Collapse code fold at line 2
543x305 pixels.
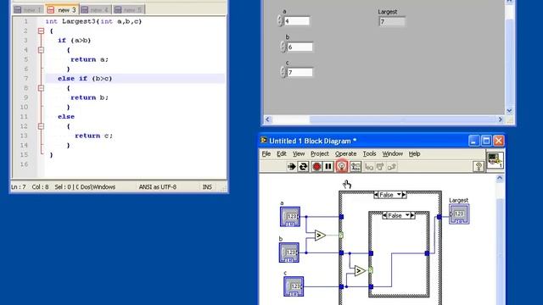point(41,30)
